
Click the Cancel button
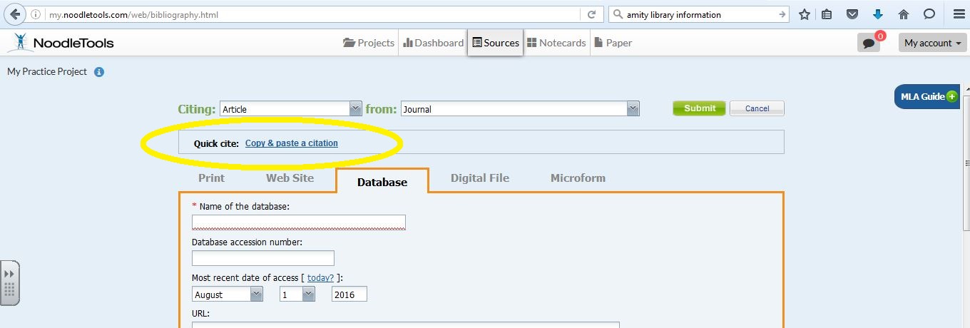click(757, 108)
